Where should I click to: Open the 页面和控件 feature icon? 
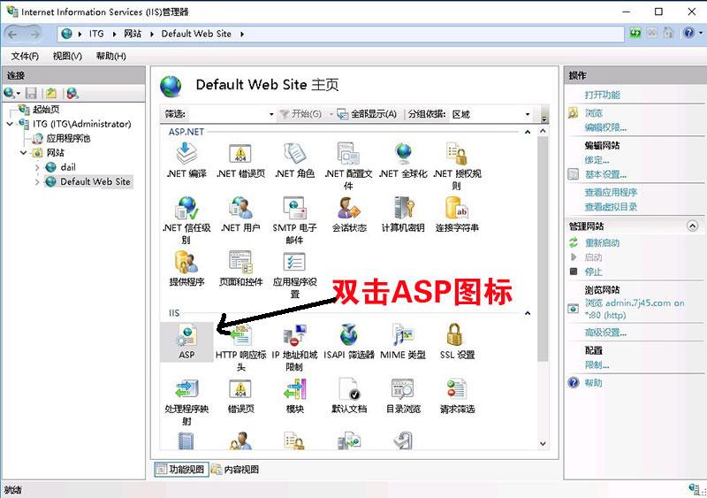click(x=240, y=263)
